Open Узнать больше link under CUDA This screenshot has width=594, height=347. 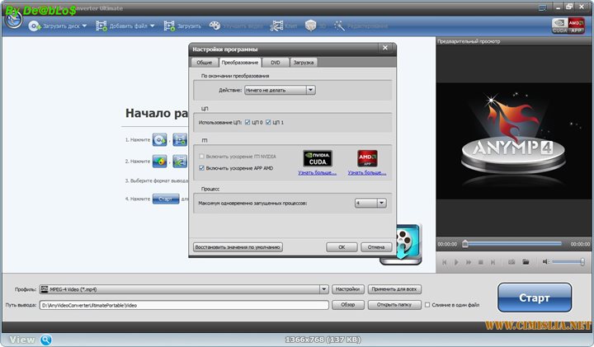pos(317,173)
